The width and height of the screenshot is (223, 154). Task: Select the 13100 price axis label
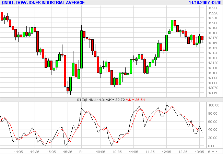(213, 73)
